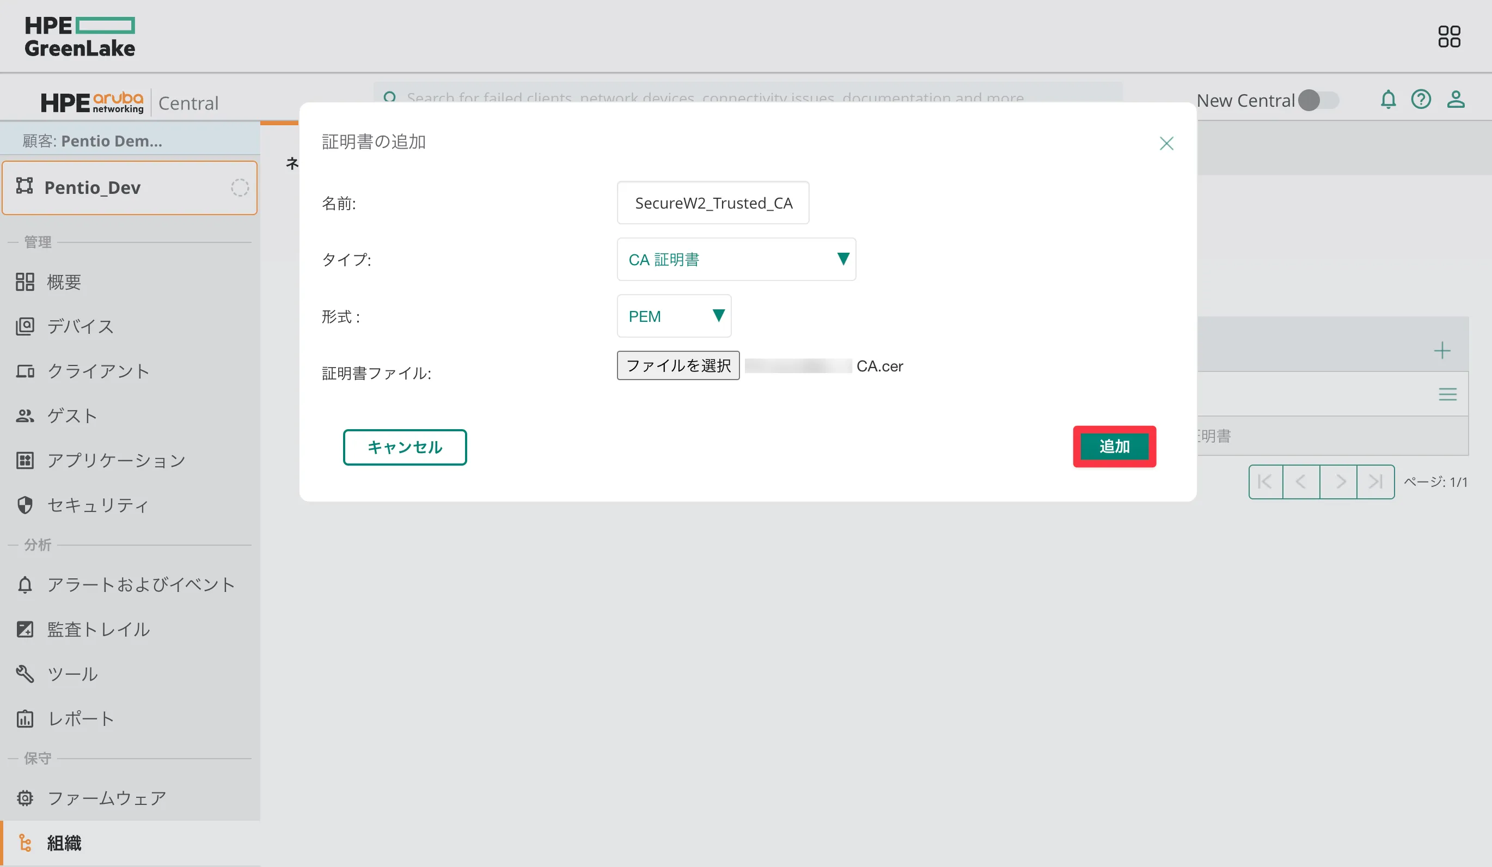Click the キャンセル button

tap(405, 447)
